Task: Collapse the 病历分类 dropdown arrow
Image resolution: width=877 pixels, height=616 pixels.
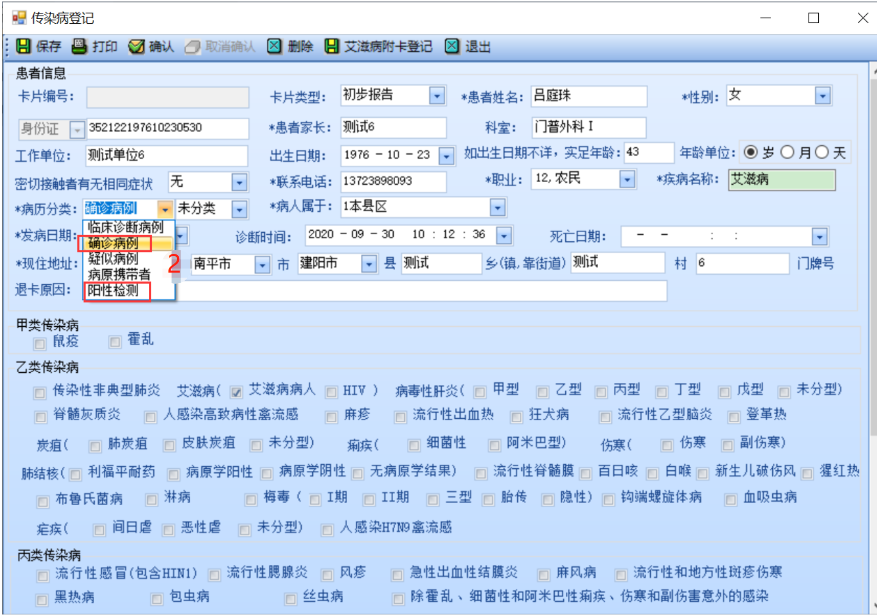Action: tap(165, 208)
